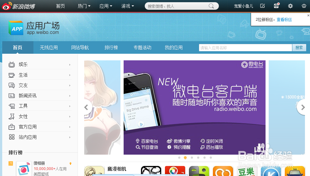The height and width of the screenshot is (176, 310).
Task: Open the yellow taxi app icon
Action: coord(295,171)
